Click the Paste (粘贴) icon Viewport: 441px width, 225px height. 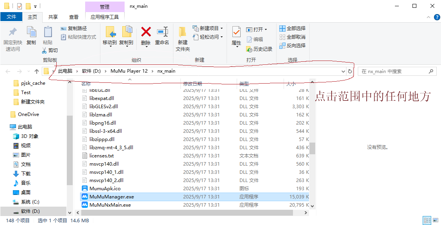pyautogui.click(x=48, y=36)
